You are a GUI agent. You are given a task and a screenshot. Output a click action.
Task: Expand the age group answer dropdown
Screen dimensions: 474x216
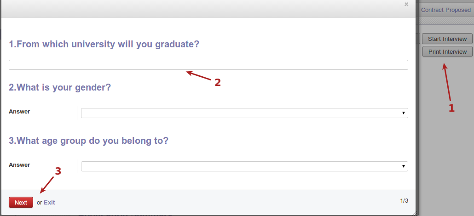point(244,166)
